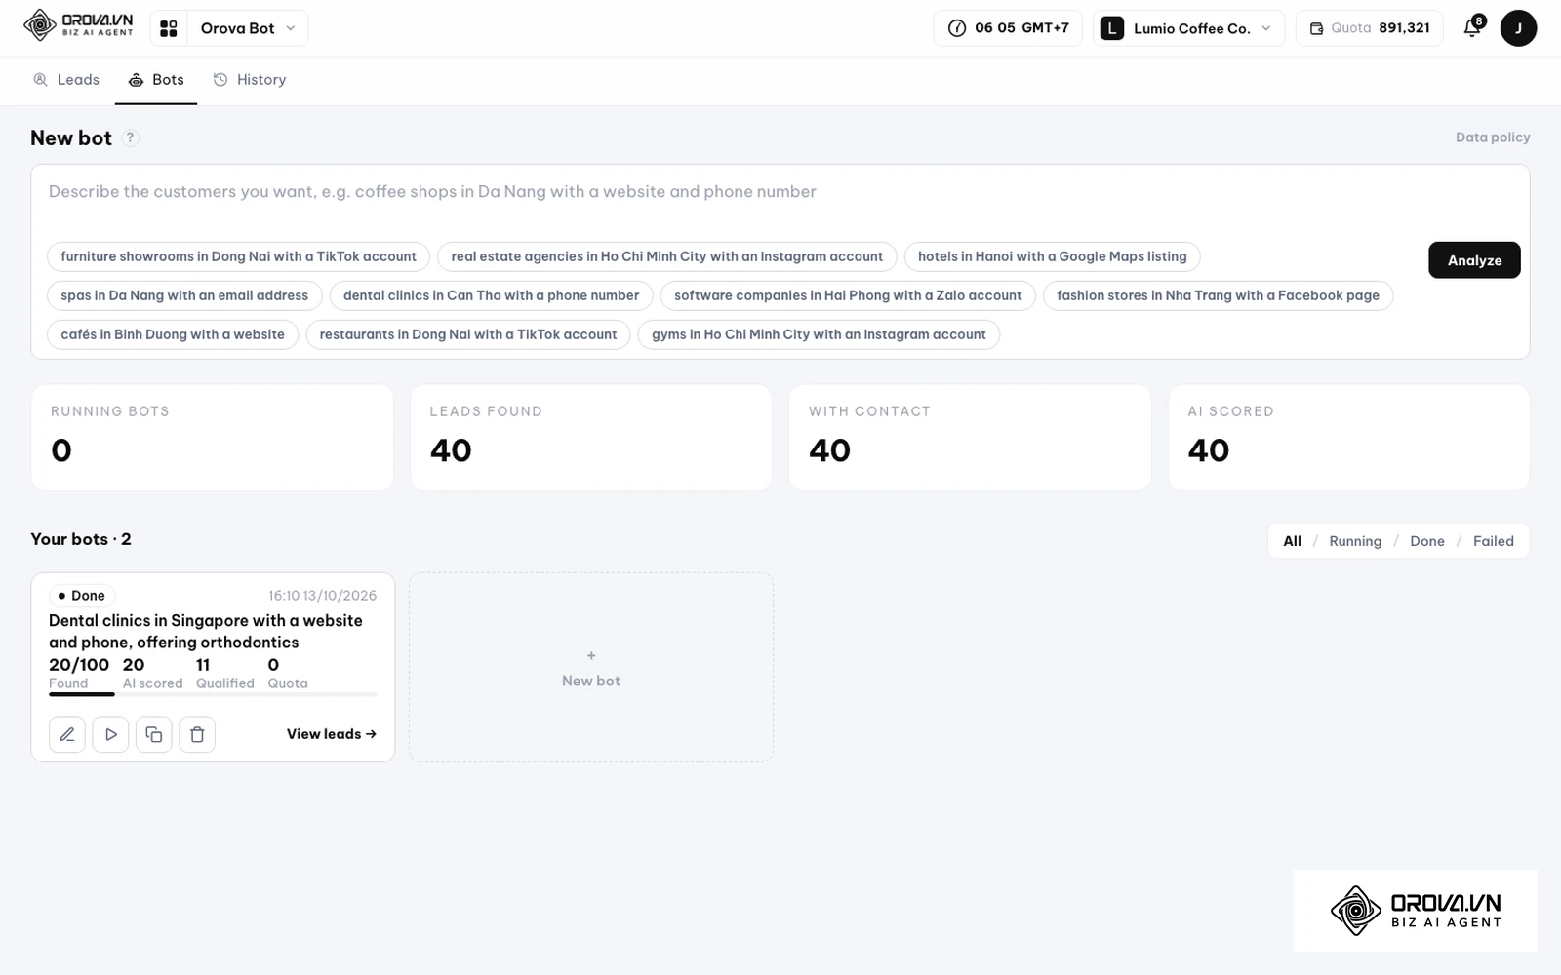Click the Running Bots stat card
This screenshot has width=1561, height=975.
[x=212, y=438]
